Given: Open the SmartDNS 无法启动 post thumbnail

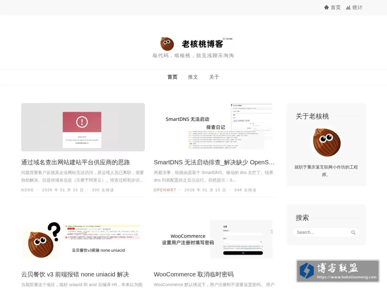Looking at the screenshot, I should click(x=215, y=127).
